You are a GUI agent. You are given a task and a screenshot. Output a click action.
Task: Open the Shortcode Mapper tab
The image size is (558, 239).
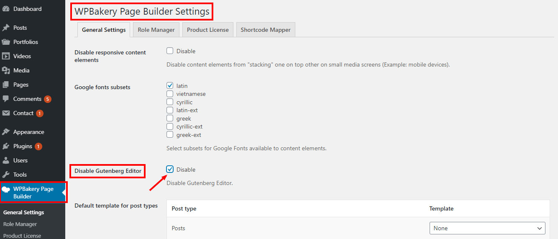[266, 30]
